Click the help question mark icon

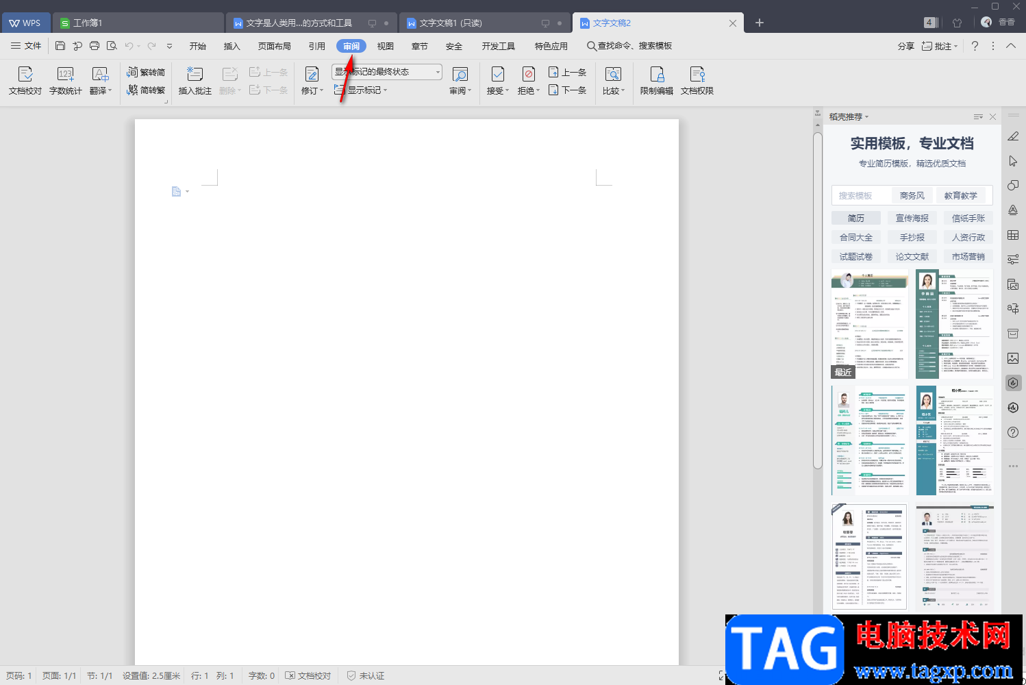[x=975, y=46]
